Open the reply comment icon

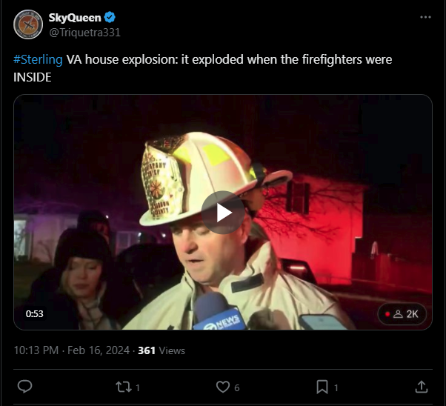(24, 387)
